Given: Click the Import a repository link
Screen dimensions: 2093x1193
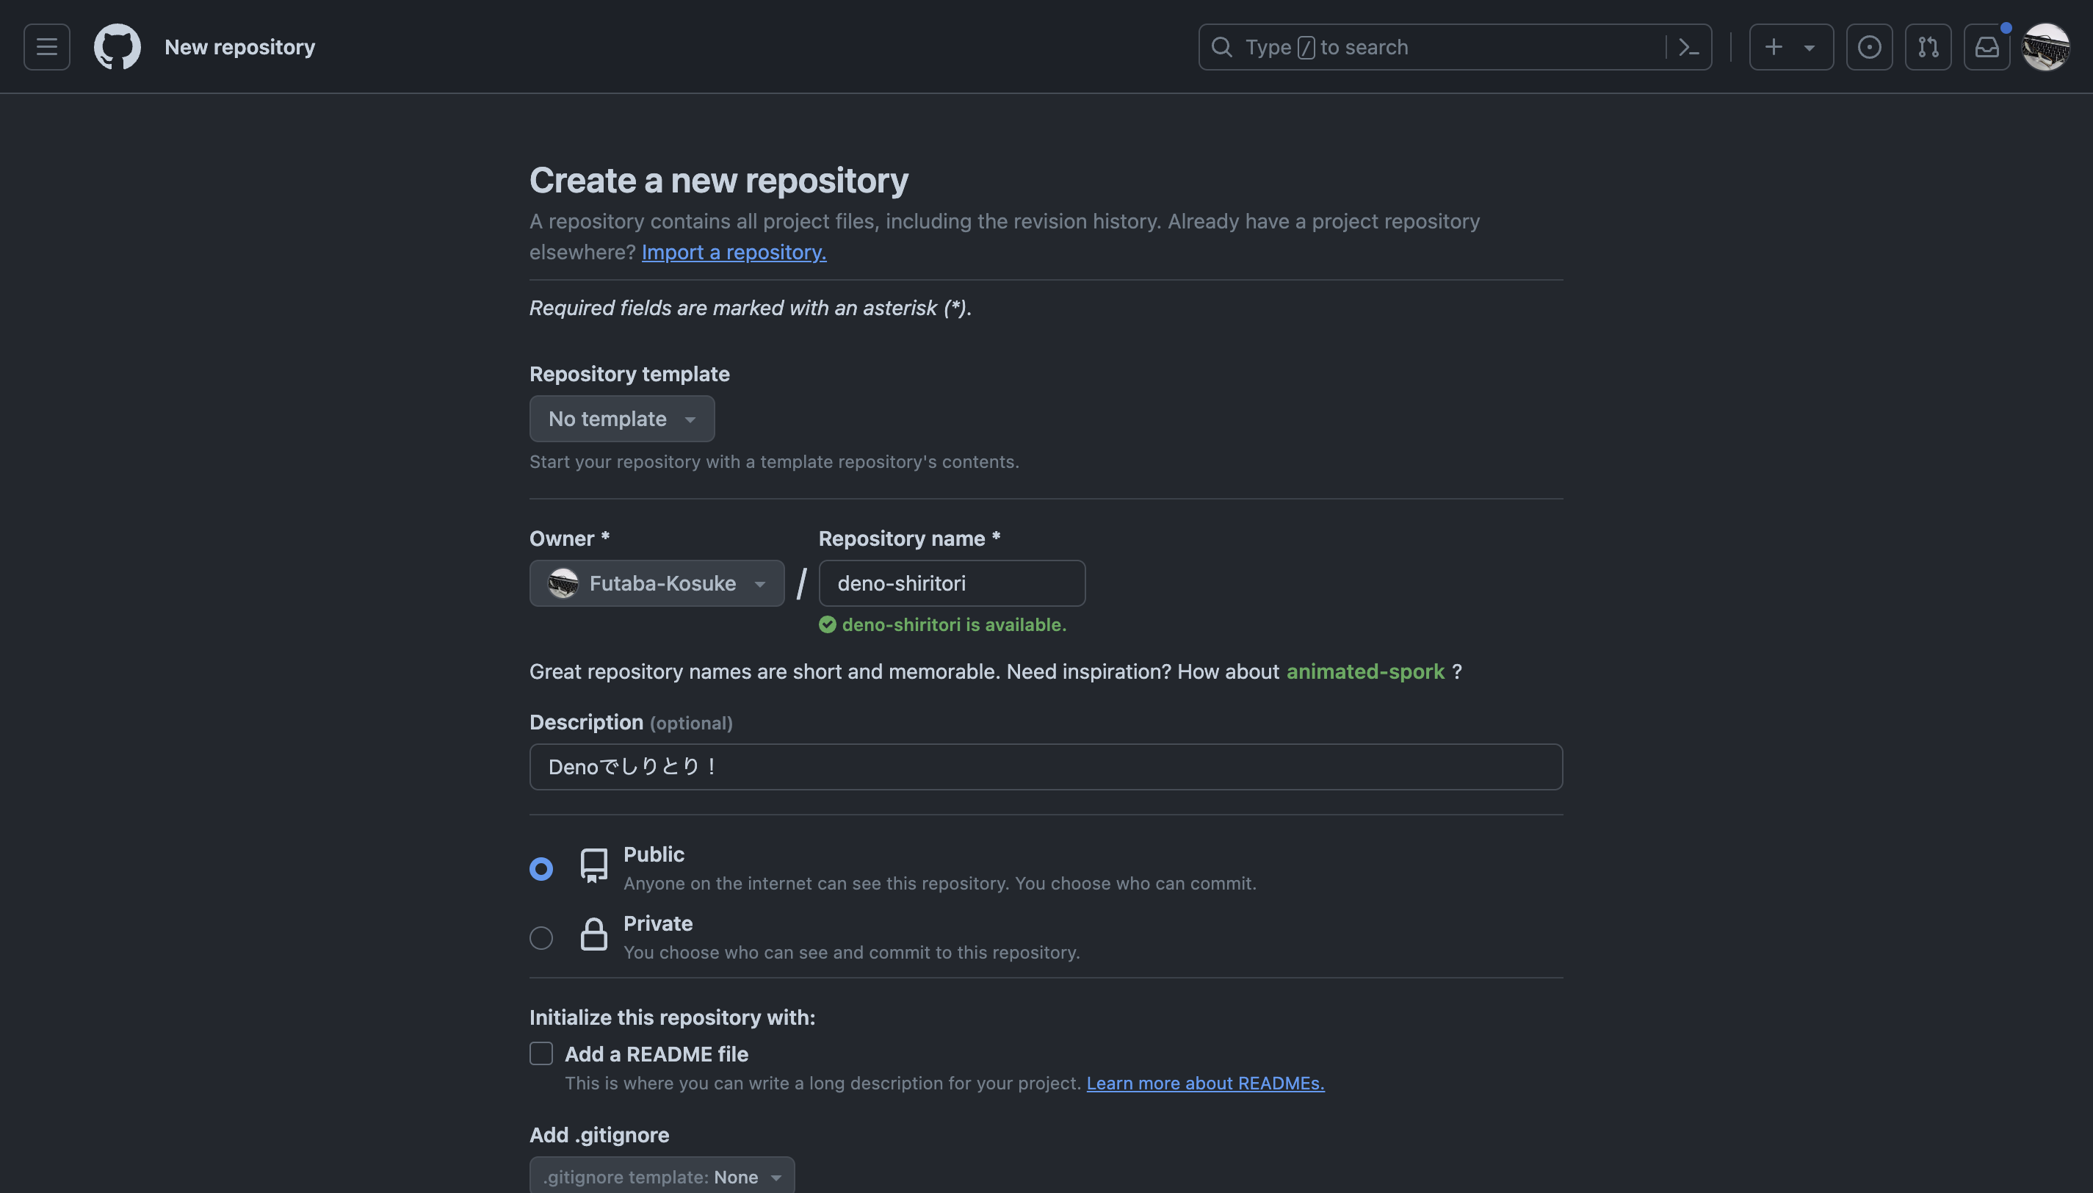Looking at the screenshot, I should click(x=734, y=253).
